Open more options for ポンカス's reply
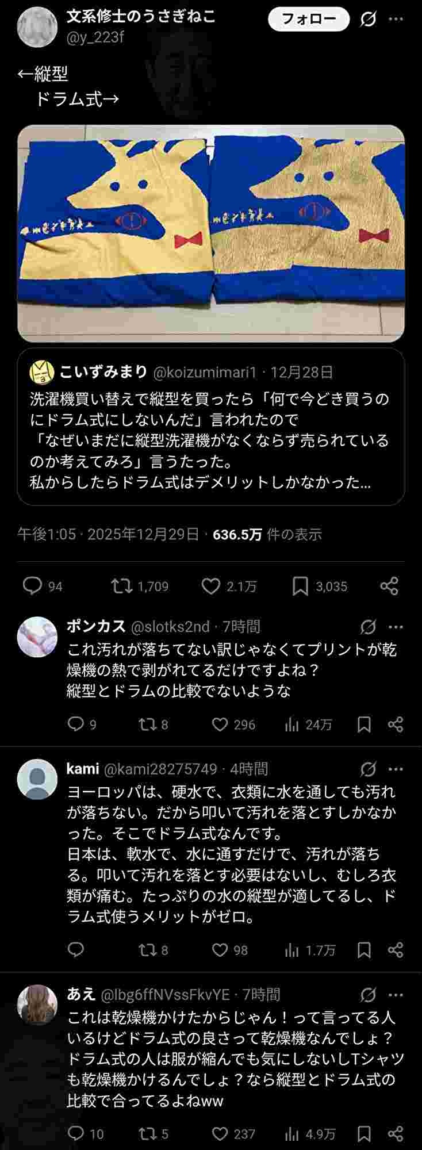This screenshot has width=422, height=1150. point(396,626)
